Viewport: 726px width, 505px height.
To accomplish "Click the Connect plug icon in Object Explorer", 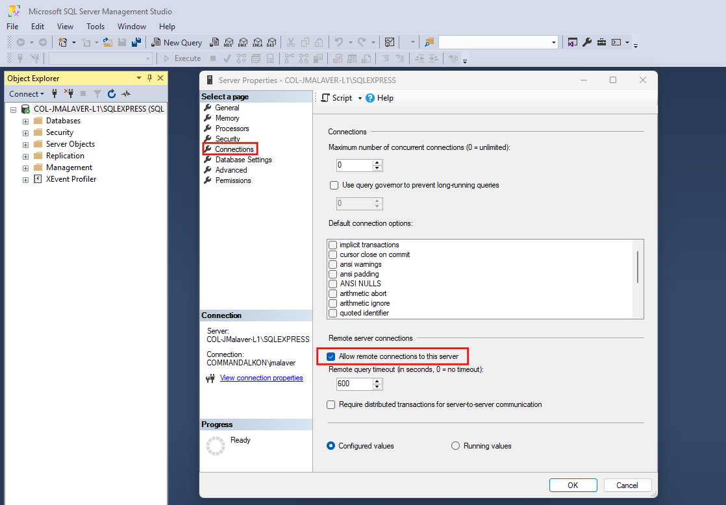I will (55, 94).
